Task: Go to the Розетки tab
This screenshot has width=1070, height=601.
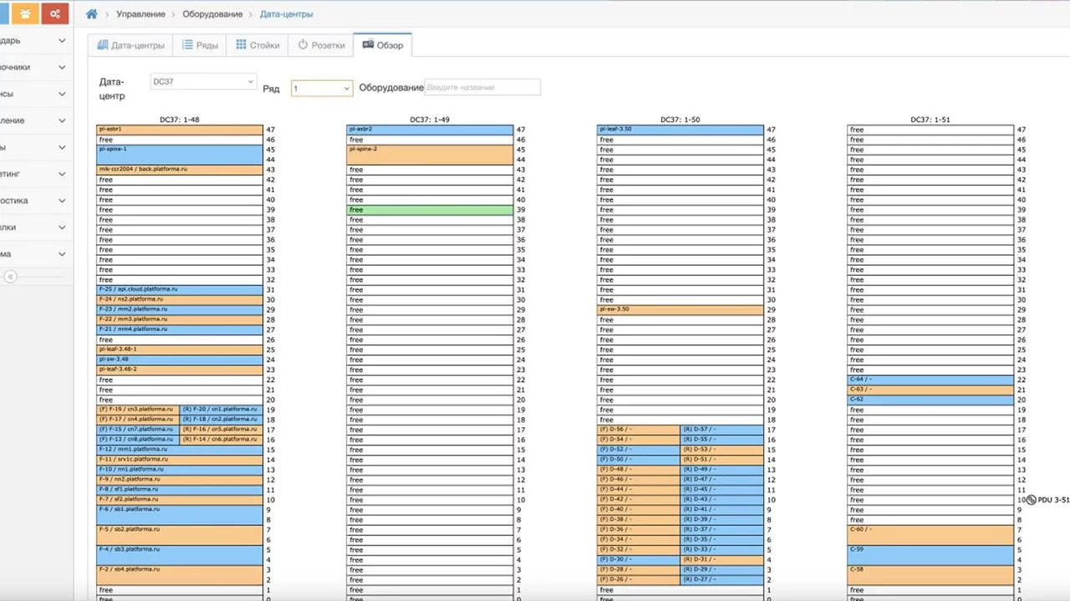Action: coord(321,45)
